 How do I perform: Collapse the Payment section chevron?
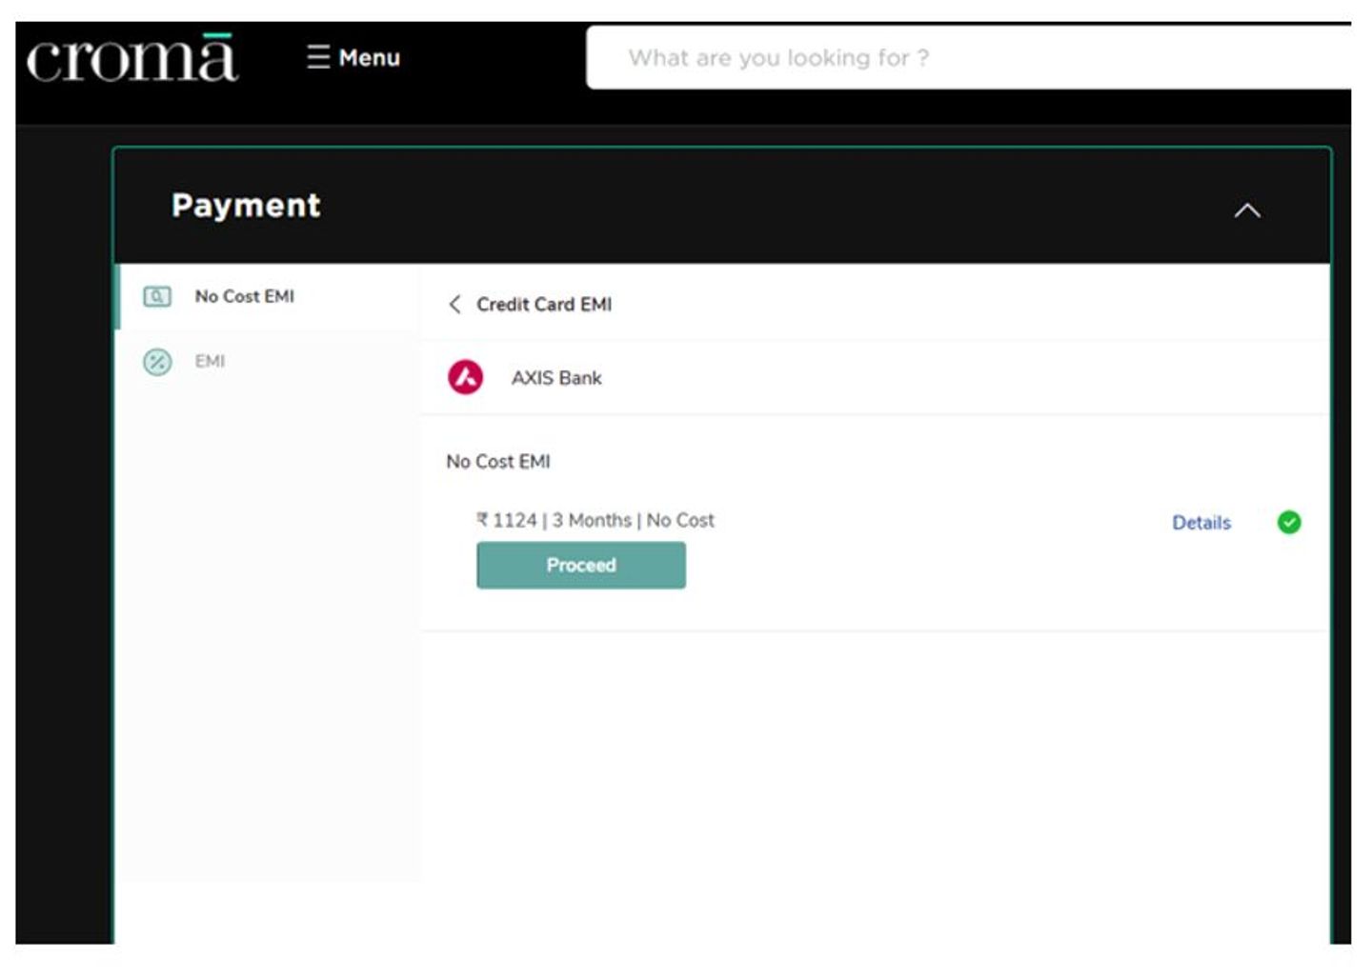coord(1246,210)
